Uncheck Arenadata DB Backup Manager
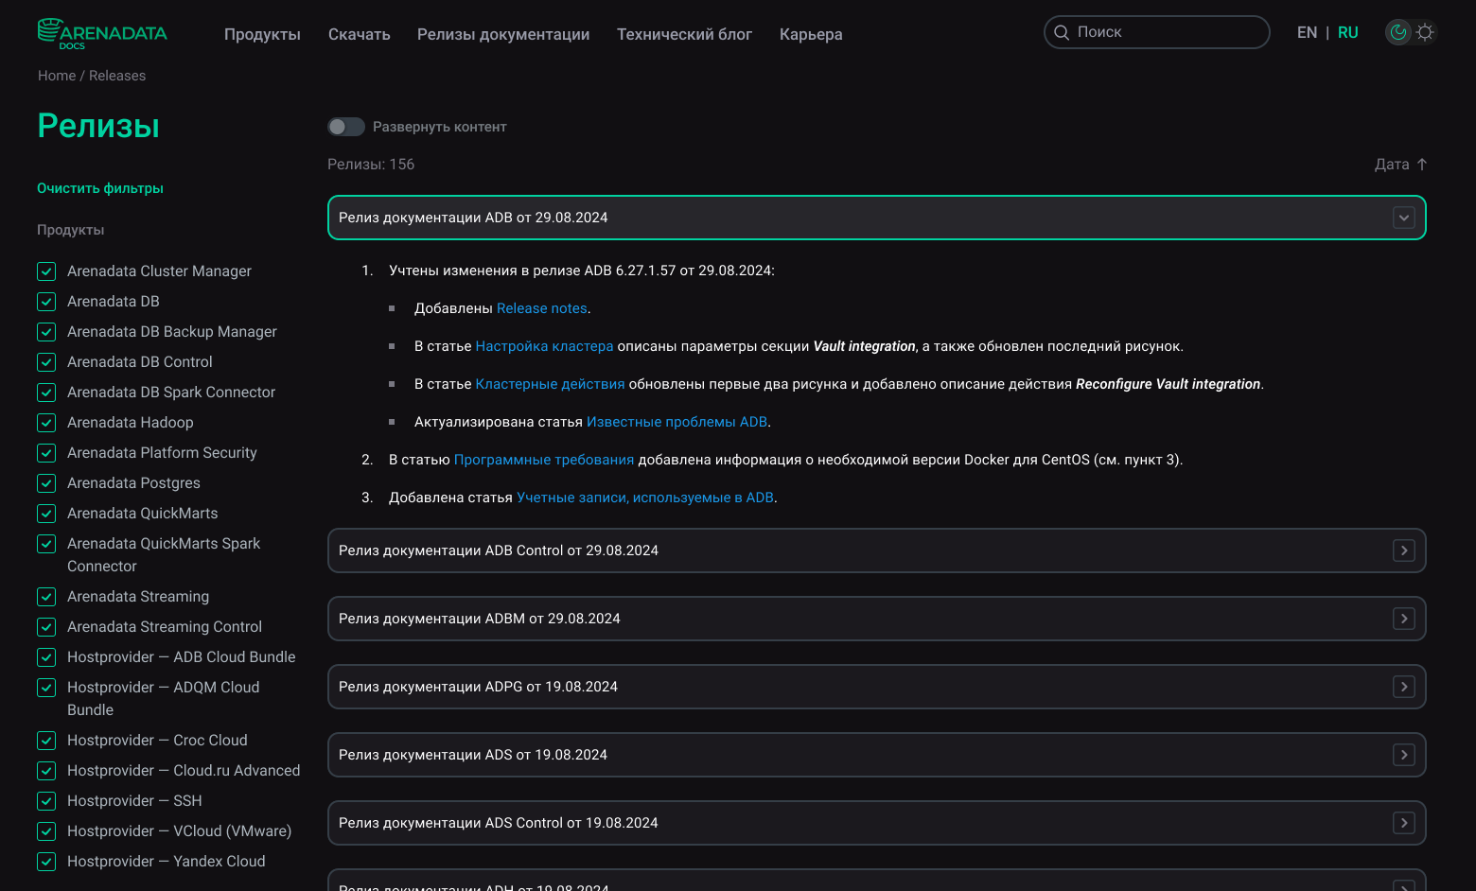Image resolution: width=1476 pixels, height=891 pixels. [46, 332]
